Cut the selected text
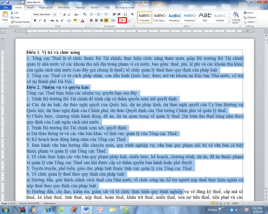 point(15,13)
